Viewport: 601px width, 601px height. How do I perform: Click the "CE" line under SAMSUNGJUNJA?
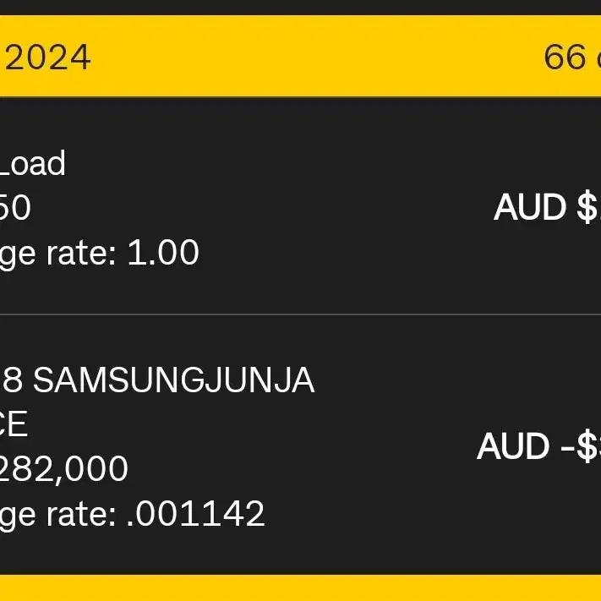pos(14,423)
